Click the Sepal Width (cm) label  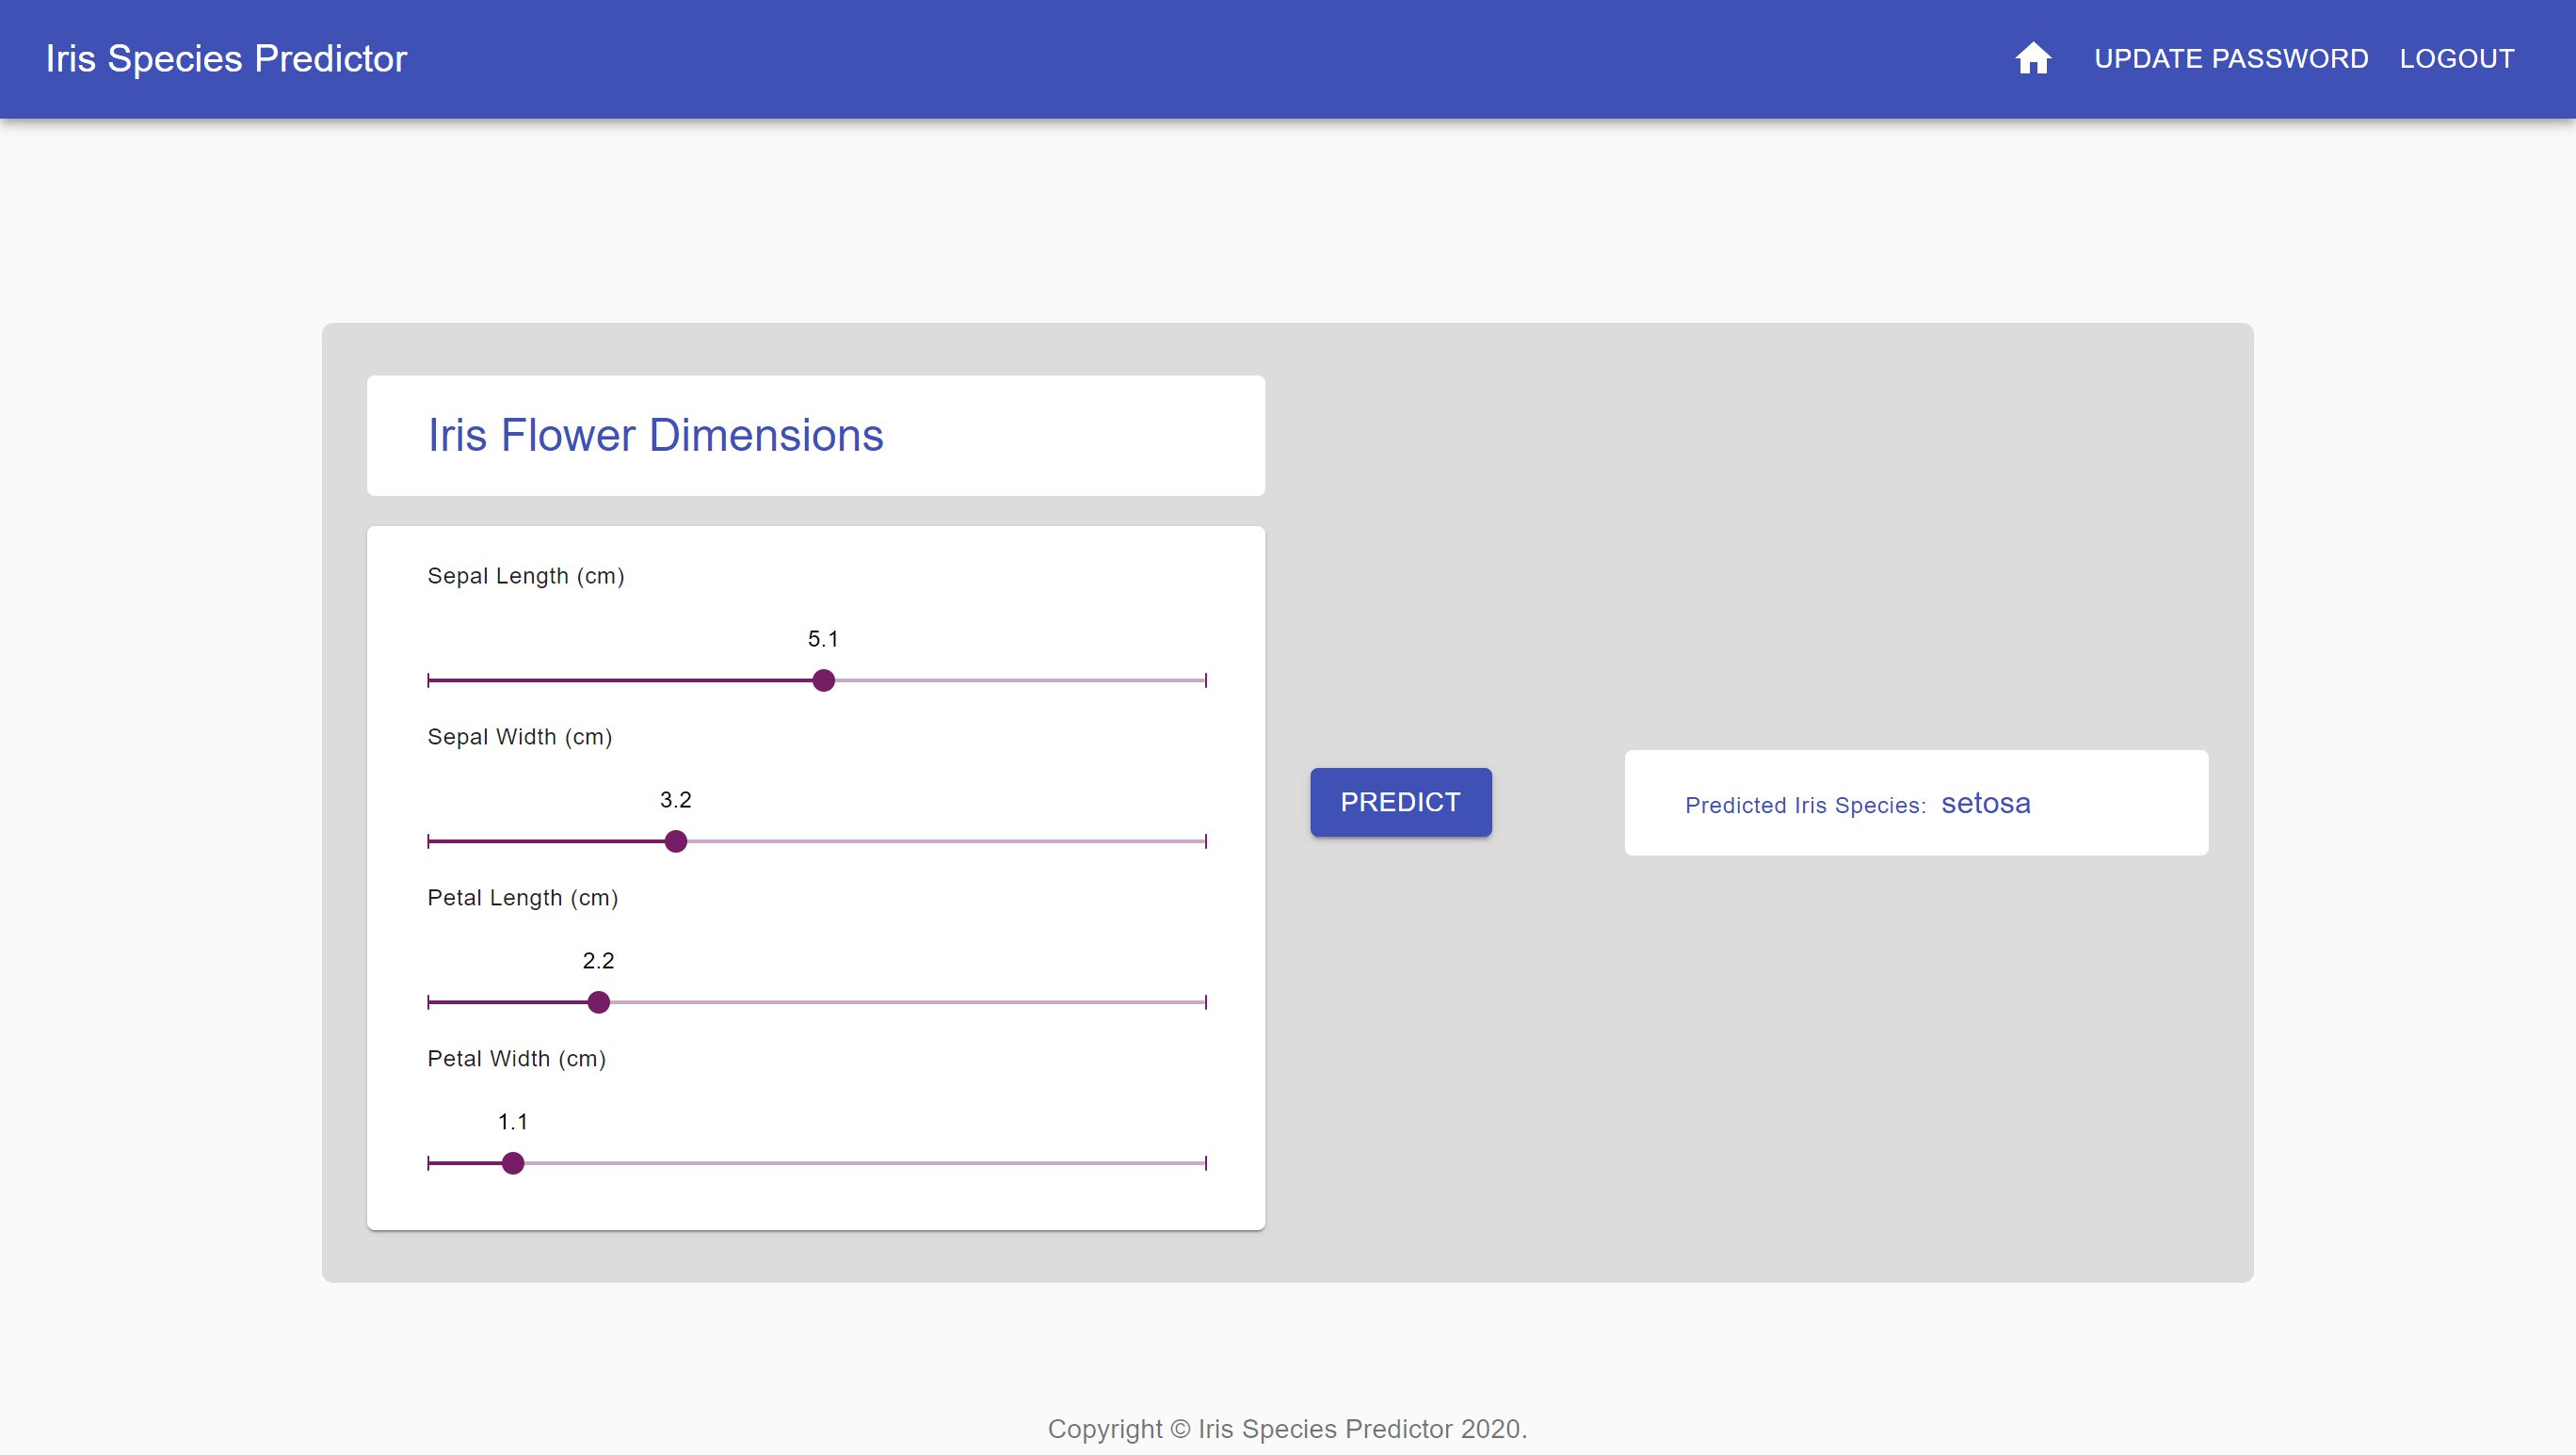tap(519, 737)
